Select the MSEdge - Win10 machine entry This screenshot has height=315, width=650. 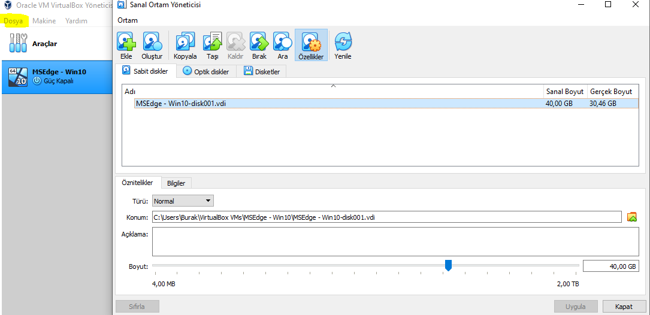point(57,77)
